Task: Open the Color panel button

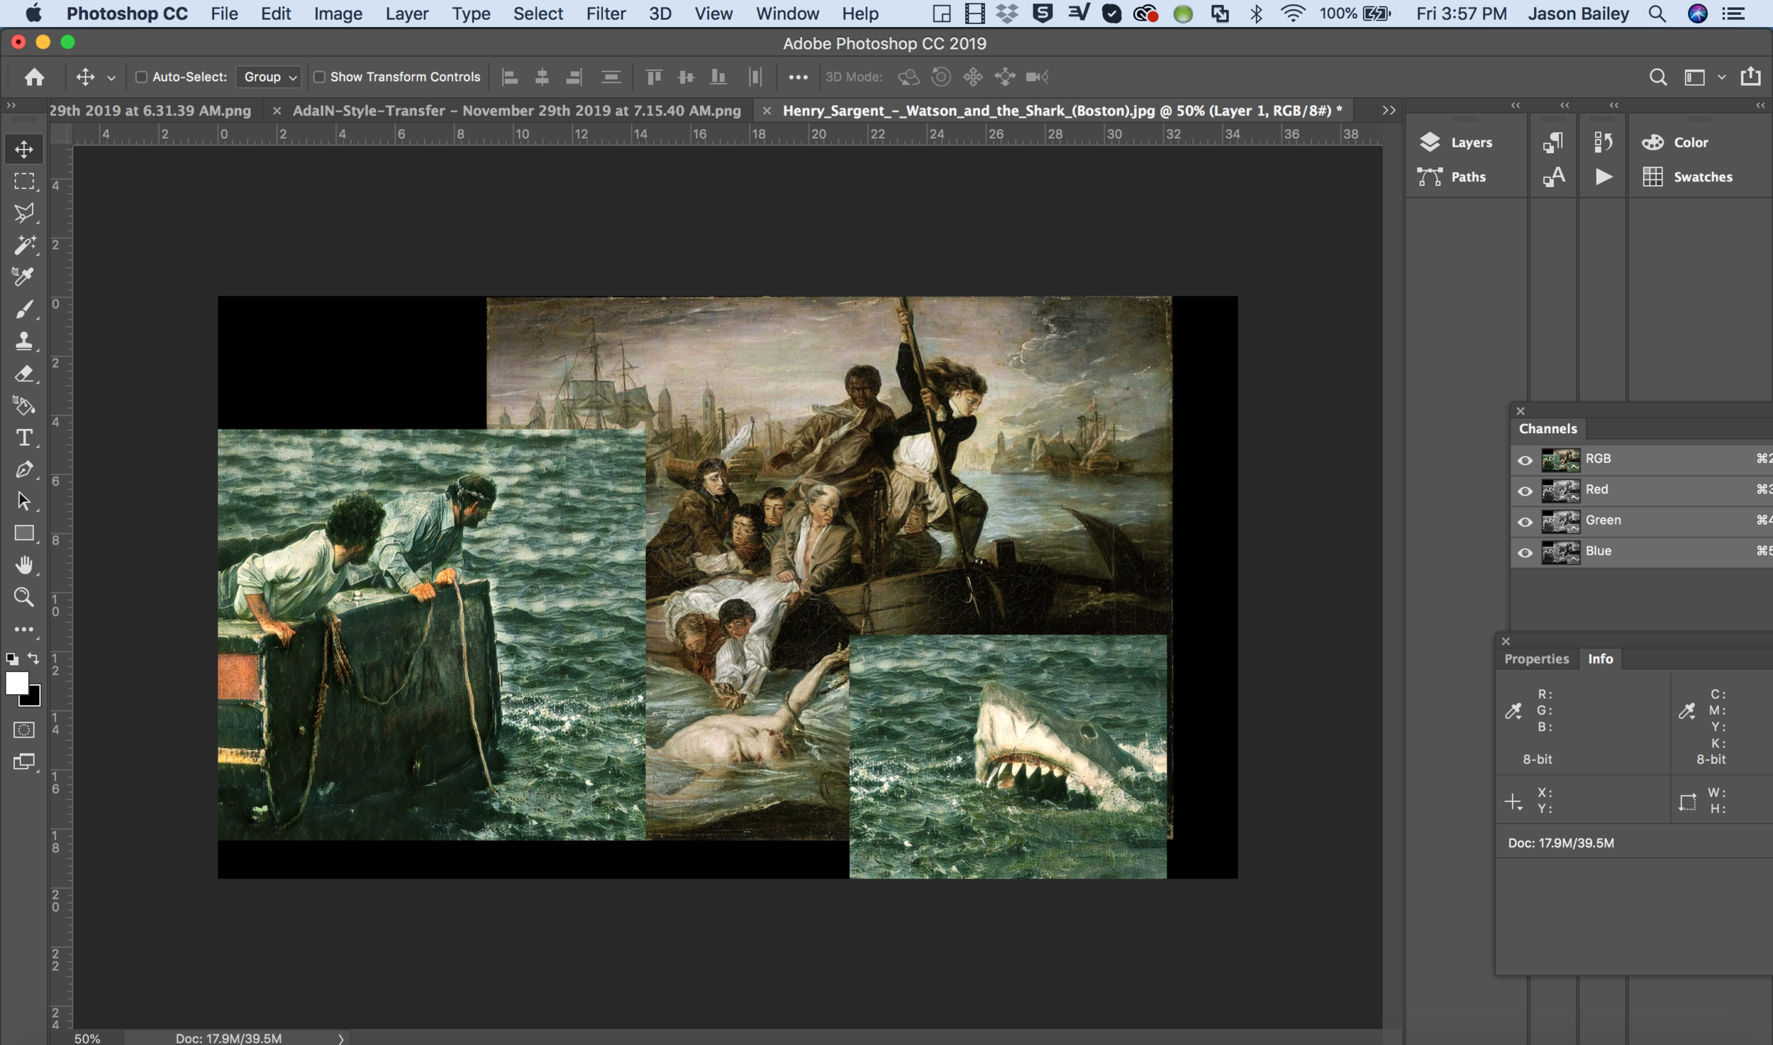Action: [x=1675, y=142]
